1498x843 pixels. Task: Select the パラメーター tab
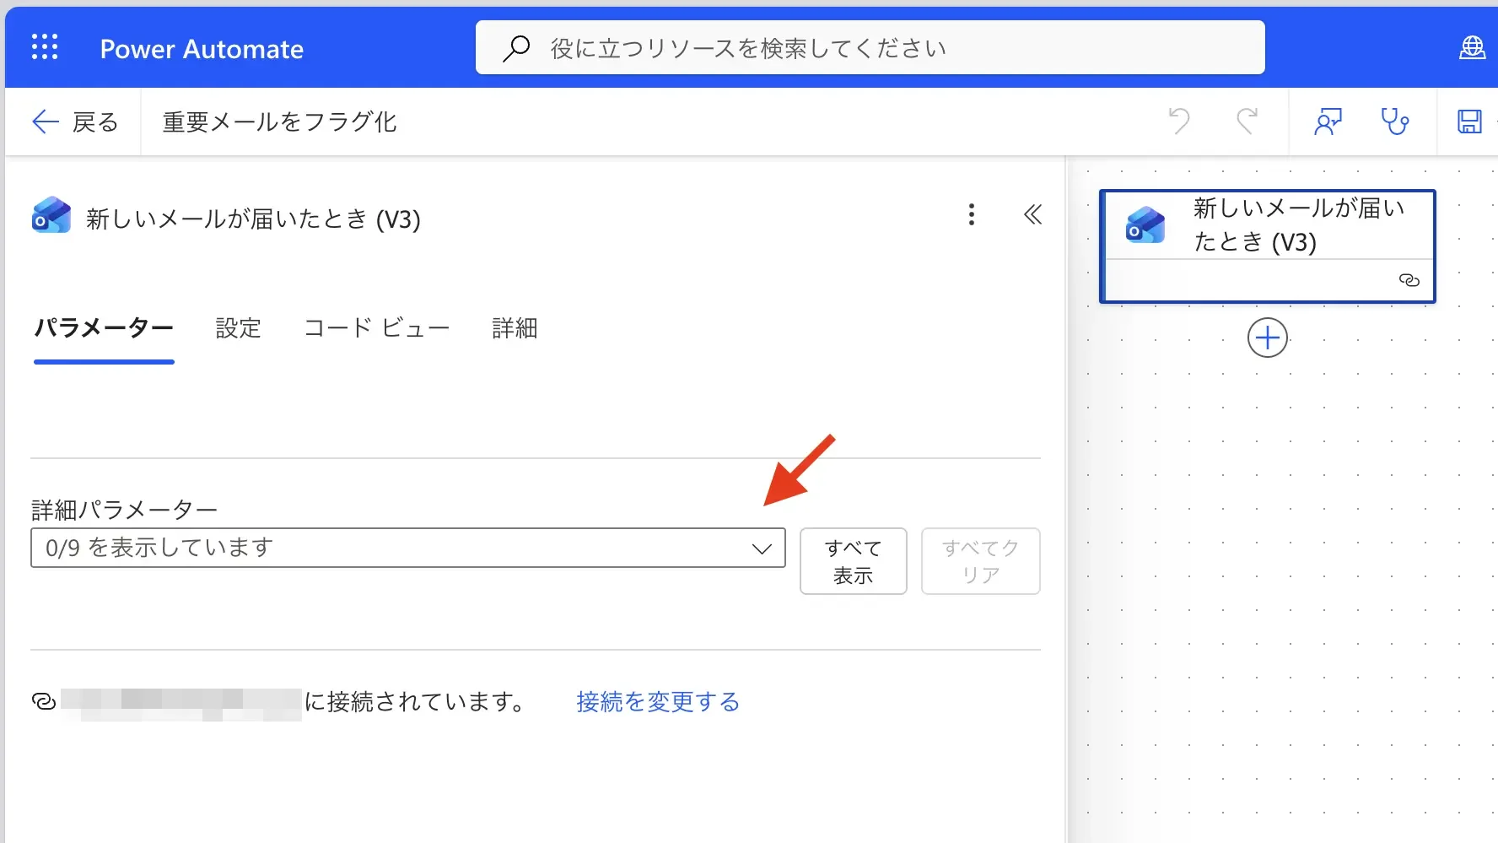click(104, 328)
